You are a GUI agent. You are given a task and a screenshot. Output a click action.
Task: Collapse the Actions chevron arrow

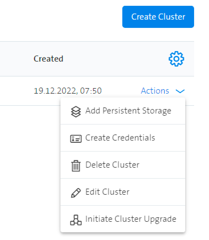click(180, 91)
